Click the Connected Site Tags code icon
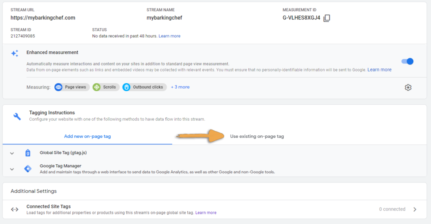The image size is (431, 224). coord(15,209)
